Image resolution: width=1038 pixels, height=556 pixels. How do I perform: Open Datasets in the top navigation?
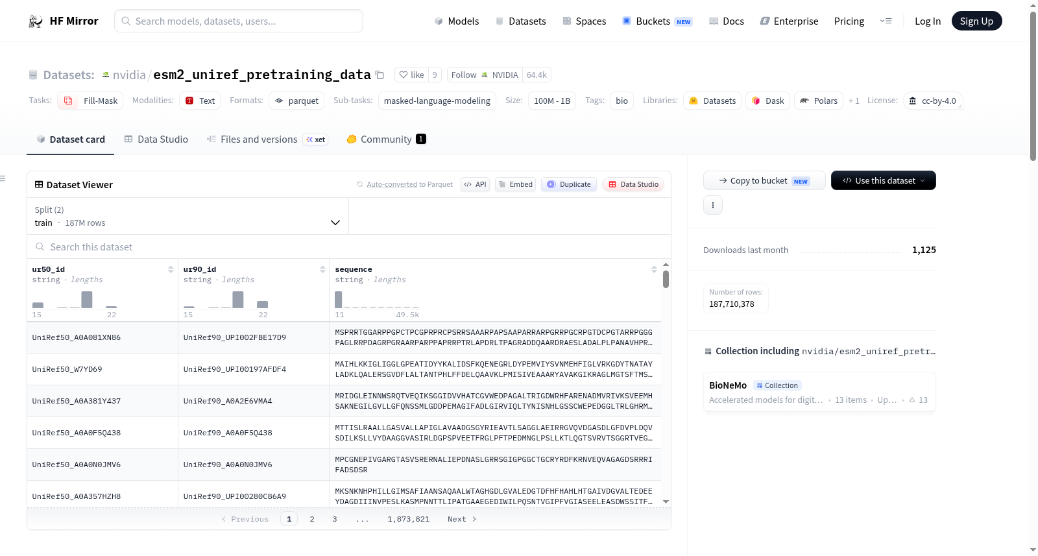click(x=521, y=21)
